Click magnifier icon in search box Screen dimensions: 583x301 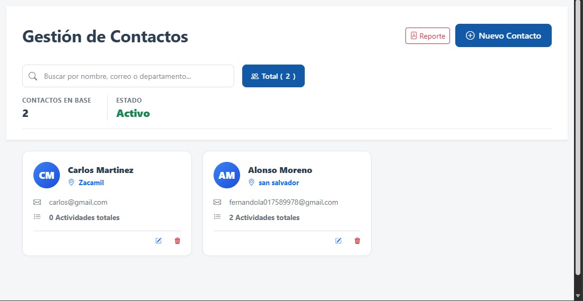(x=33, y=76)
